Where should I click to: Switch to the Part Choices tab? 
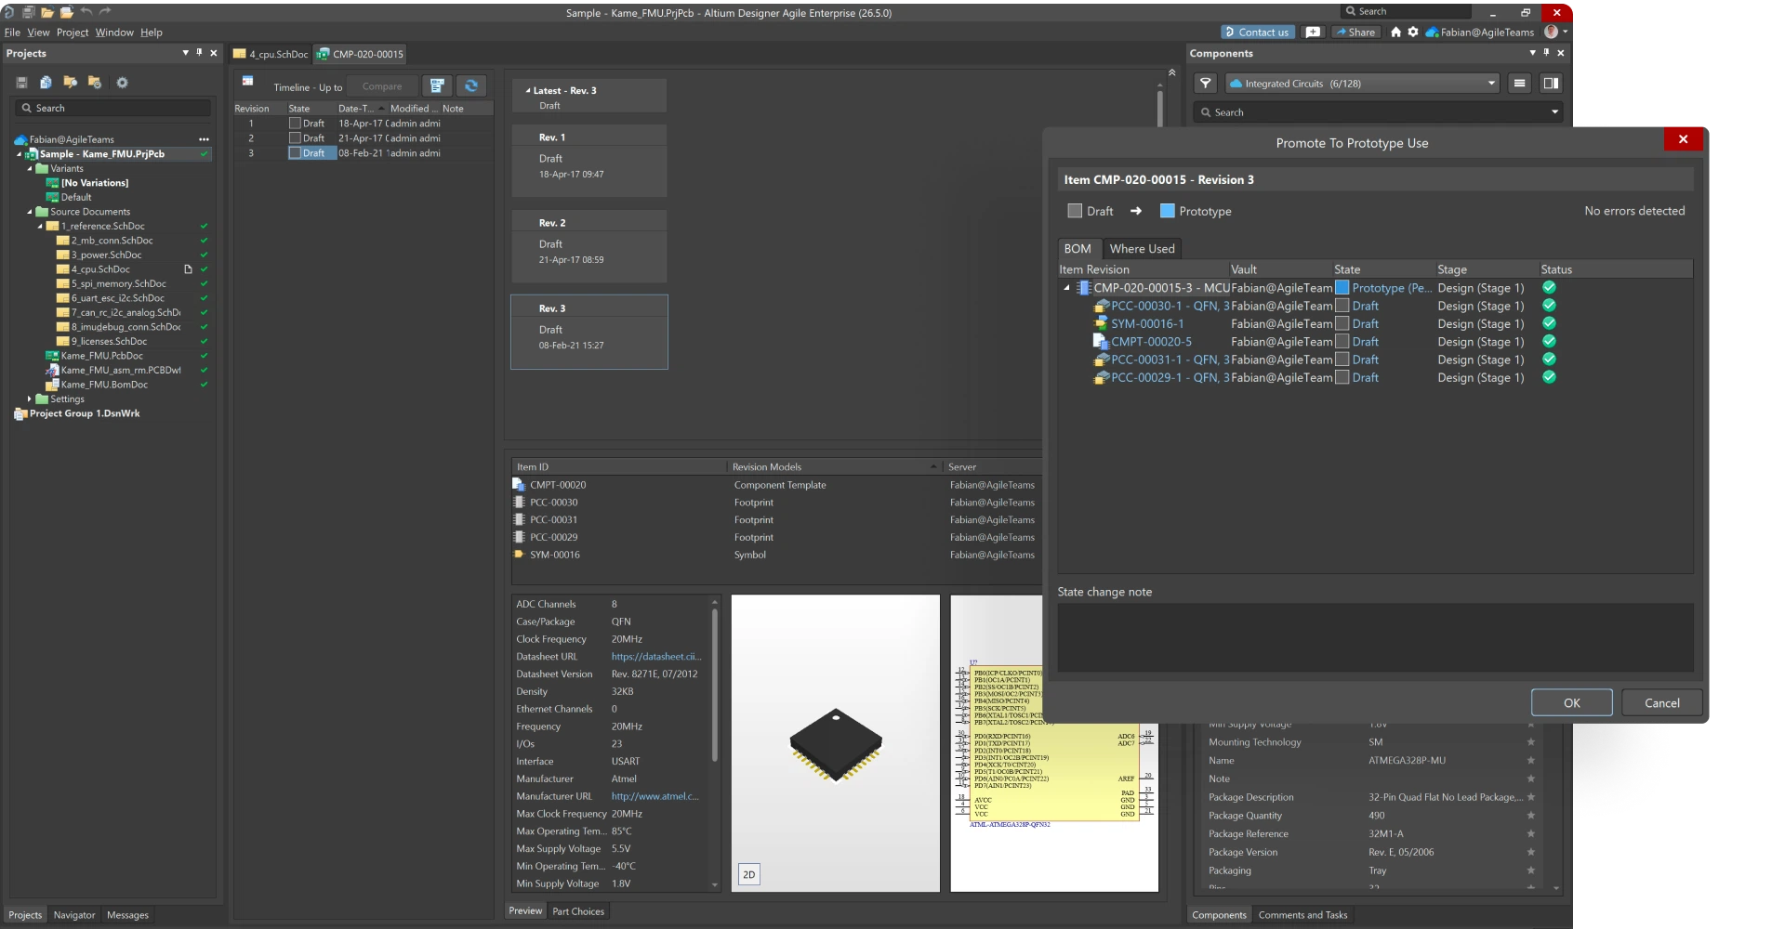(x=578, y=911)
